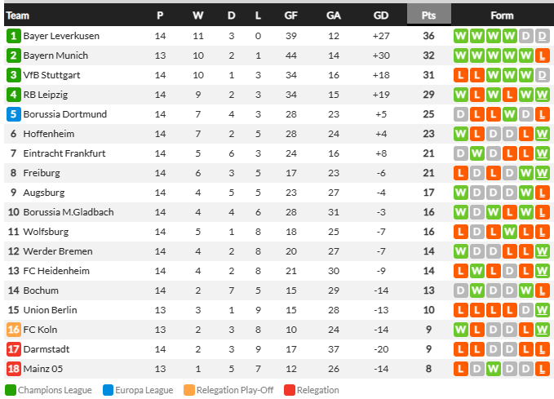Click FC Koln's orange rank 16 badge
The height and width of the screenshot is (399, 554).
13,330
